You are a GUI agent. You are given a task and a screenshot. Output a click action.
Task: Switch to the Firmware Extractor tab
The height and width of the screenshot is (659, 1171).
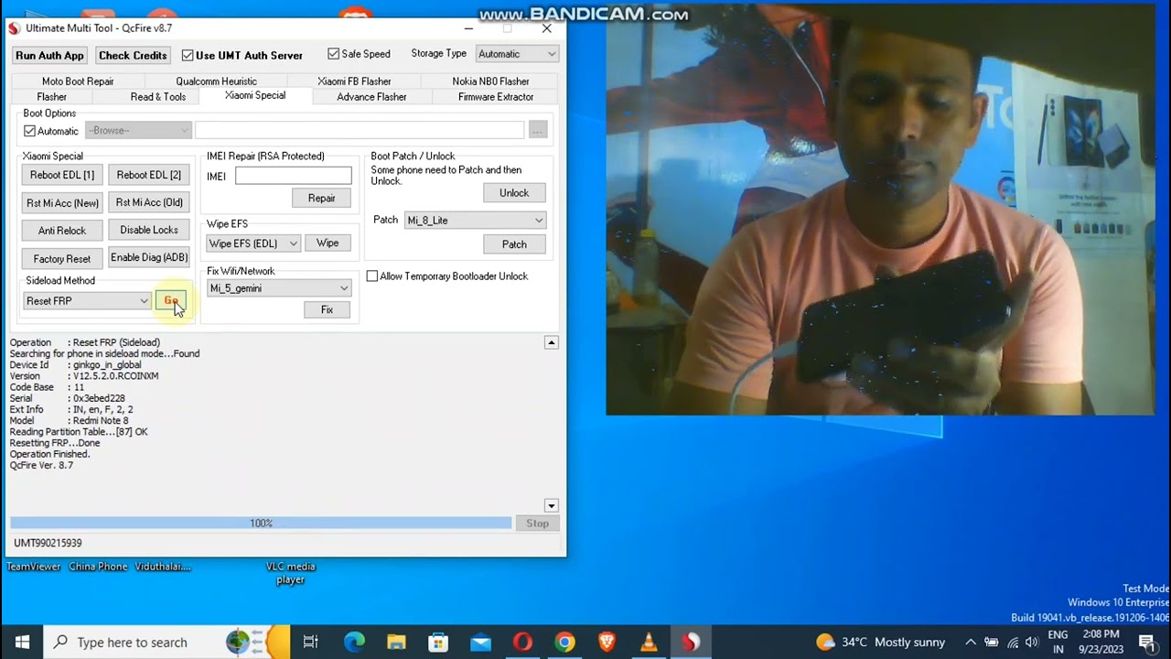point(496,97)
